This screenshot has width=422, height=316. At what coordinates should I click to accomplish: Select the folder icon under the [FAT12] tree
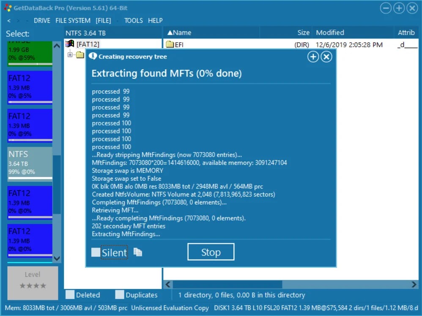[x=79, y=55]
